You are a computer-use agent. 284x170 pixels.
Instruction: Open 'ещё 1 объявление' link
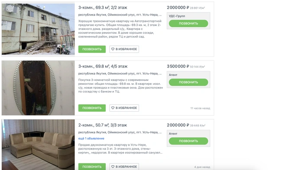[91, 138]
